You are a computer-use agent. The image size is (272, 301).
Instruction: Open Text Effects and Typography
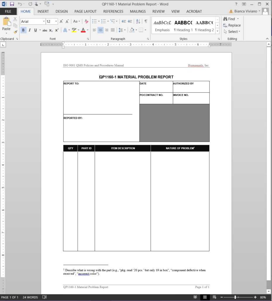coord(65,30)
